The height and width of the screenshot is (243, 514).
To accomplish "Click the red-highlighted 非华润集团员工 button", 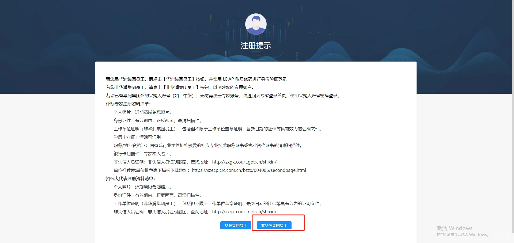I will coord(274,225).
